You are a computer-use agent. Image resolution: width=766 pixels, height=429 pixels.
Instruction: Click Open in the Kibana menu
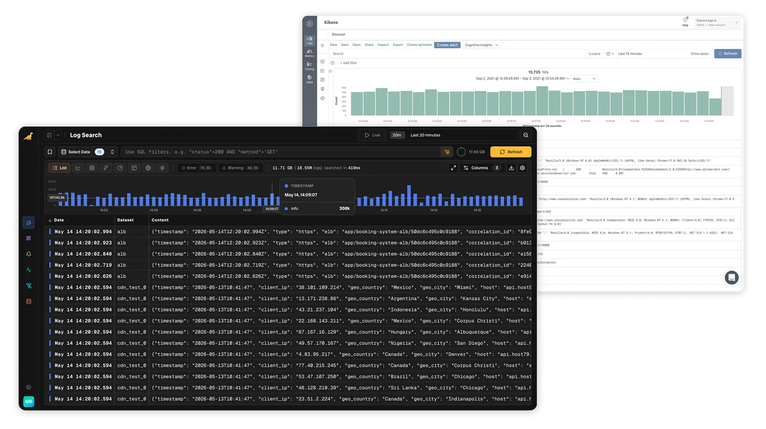357,45
